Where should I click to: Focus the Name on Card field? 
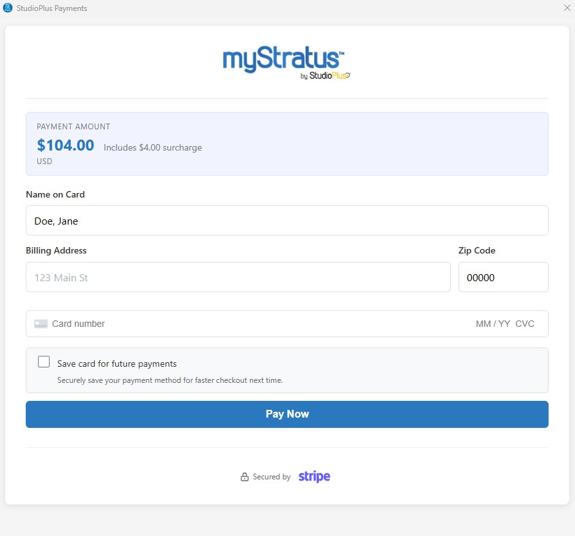287,221
